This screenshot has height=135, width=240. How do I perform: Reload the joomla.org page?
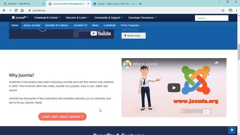point(16,10)
